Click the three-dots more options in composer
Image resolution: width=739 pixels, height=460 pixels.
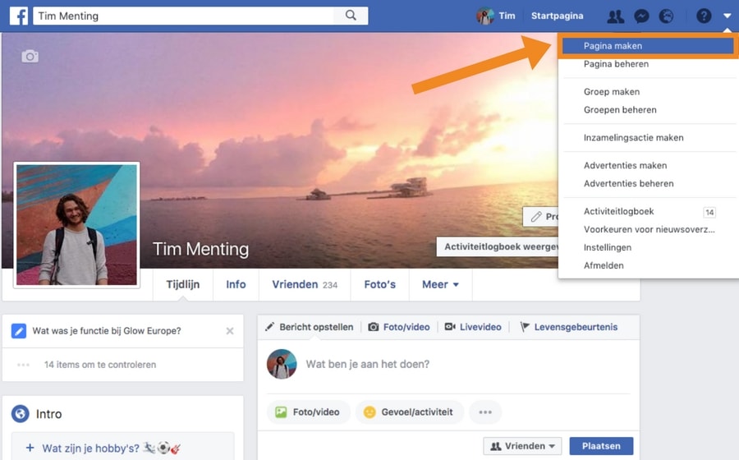(x=485, y=412)
